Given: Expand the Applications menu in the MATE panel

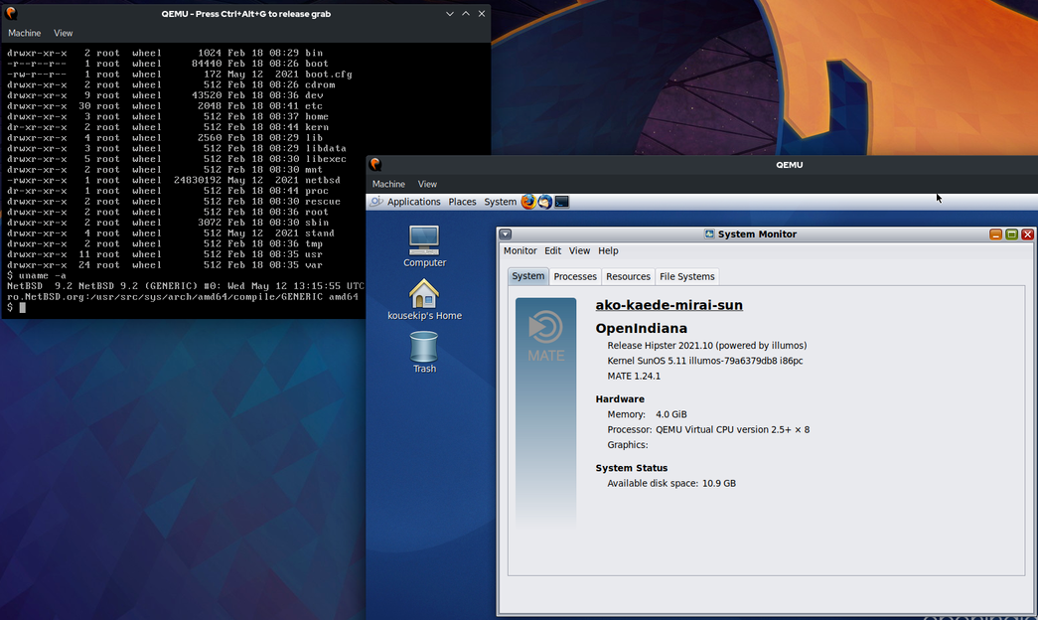Looking at the screenshot, I should pos(413,202).
